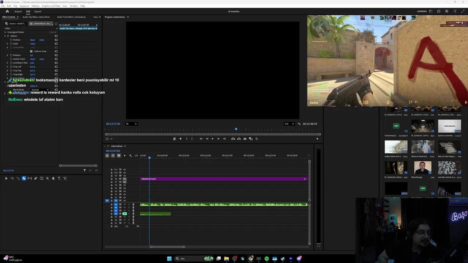Open the LEARNING workspace label
The image size is (468, 263).
point(422,11)
